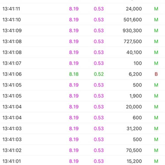165x165 pixels.
Task: Click the green 8.18 price
Action: pyautogui.click(x=74, y=74)
